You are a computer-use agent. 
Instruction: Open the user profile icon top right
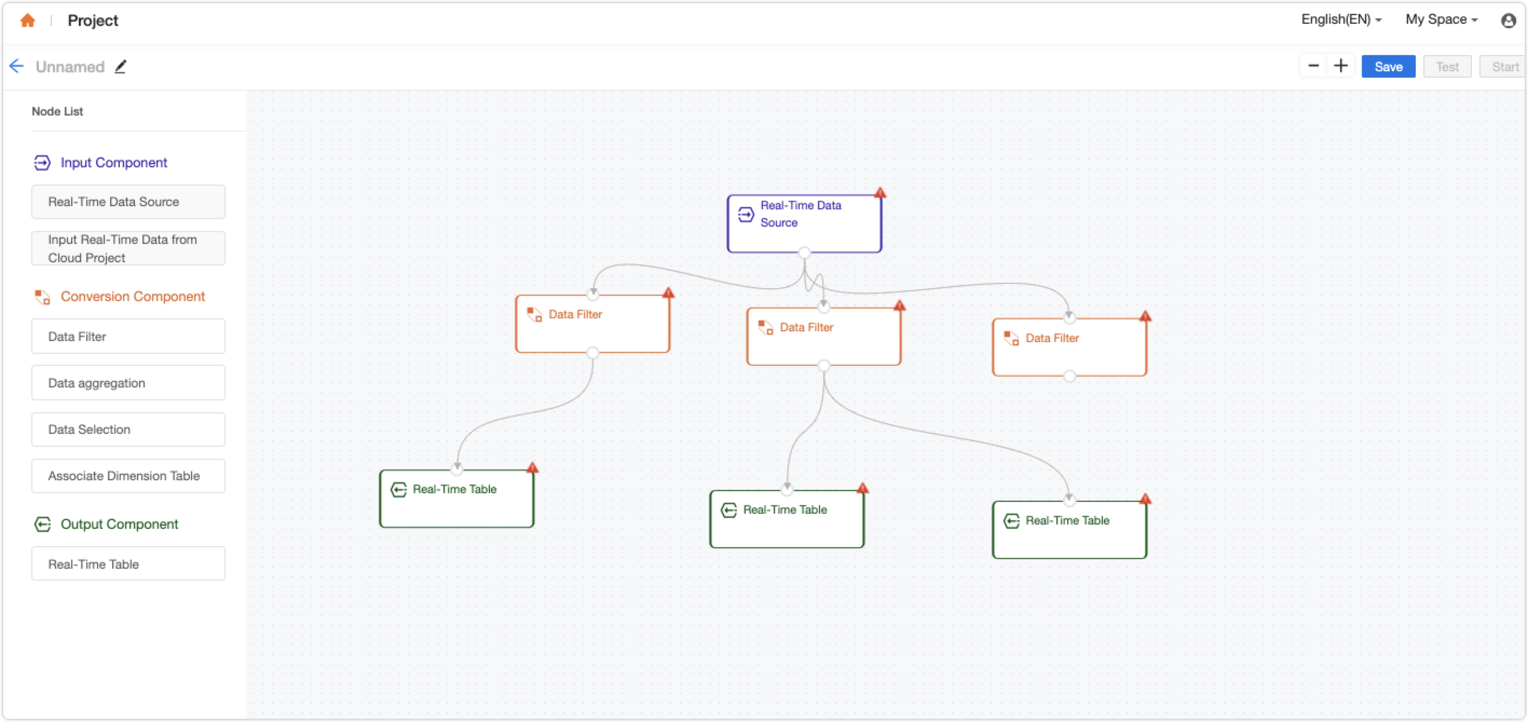click(1509, 20)
